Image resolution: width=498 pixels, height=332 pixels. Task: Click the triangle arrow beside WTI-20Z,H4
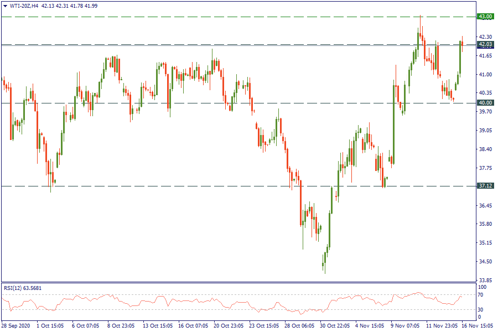(x=5, y=6)
